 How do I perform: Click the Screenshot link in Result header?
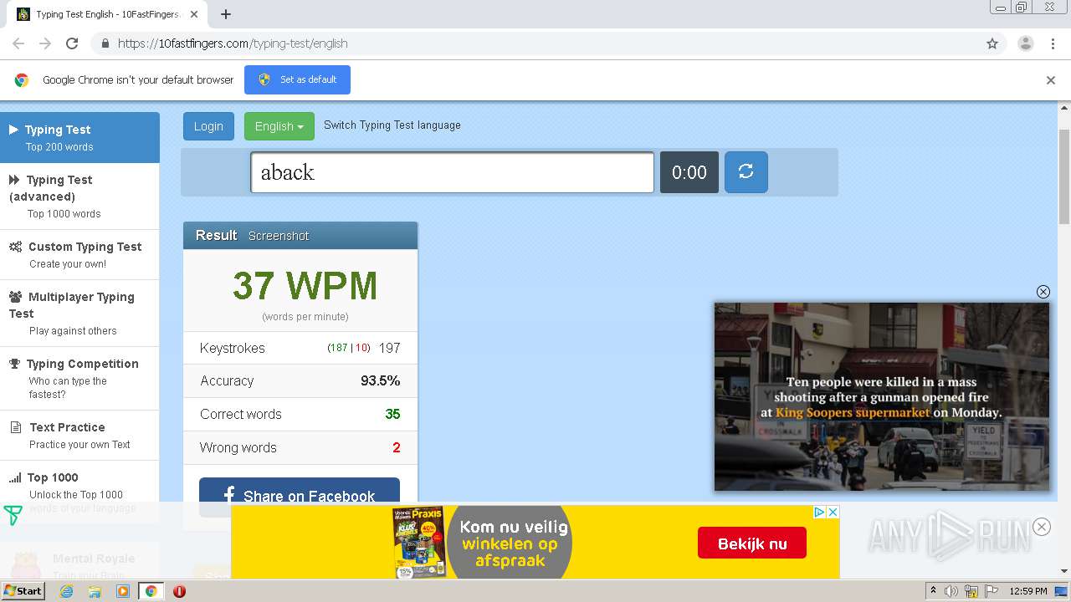(x=279, y=236)
